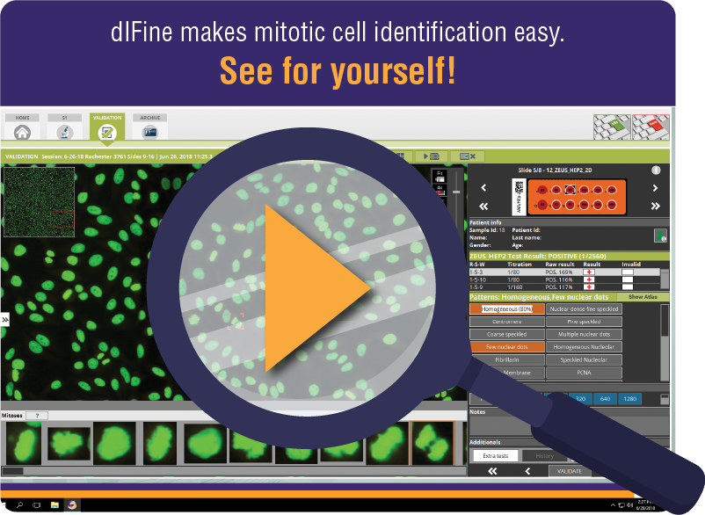Check the Invalid box for row 1-5-9

click(x=628, y=287)
